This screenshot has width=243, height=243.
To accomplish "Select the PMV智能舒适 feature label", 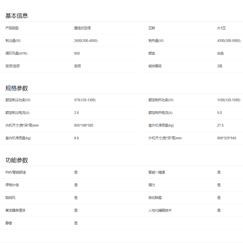I will pyautogui.click(x=16, y=172).
